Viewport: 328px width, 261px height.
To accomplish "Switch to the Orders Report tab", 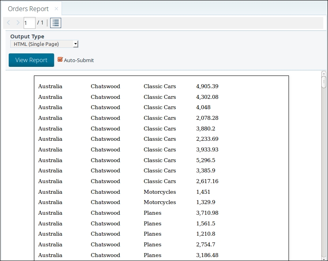I will coord(28,8).
